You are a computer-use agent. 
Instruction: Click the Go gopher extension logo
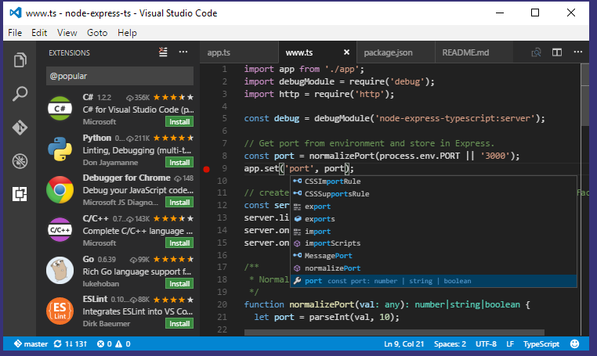[x=60, y=271]
